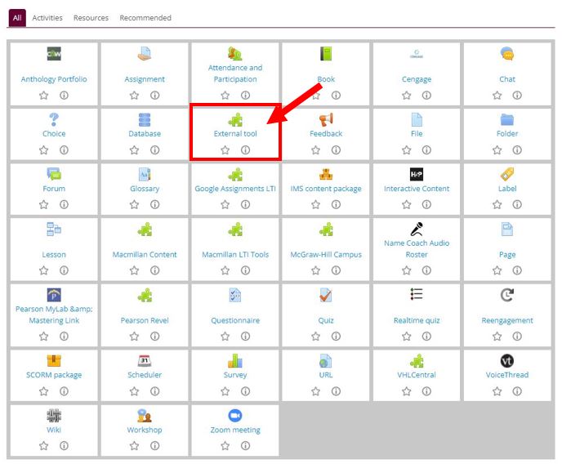Click the VHLCentral link
Screen dimensions: 562x464
417,375
